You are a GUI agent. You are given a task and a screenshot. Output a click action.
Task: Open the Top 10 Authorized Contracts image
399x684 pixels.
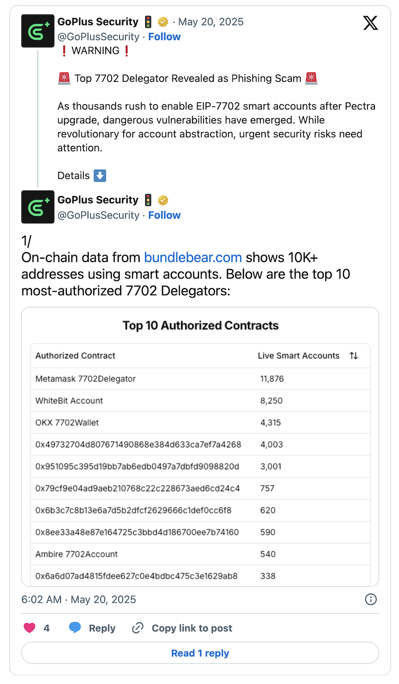(200, 447)
